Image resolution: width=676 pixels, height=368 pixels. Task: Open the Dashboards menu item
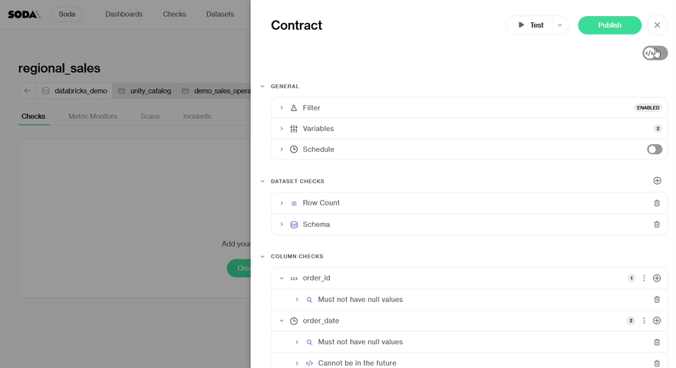click(x=124, y=14)
